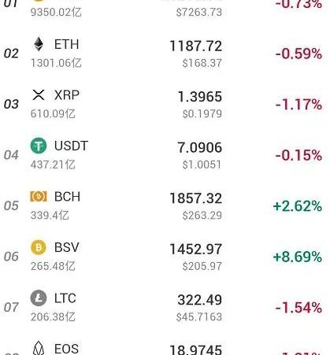Select the -1.17% XRP change value
Screen dimensions: 330x355
298,105
